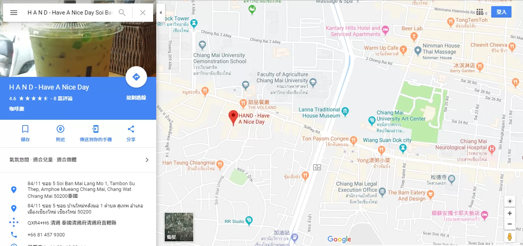Click the blue sign-in button
Screen dimensions: 523x246
click(x=501, y=12)
